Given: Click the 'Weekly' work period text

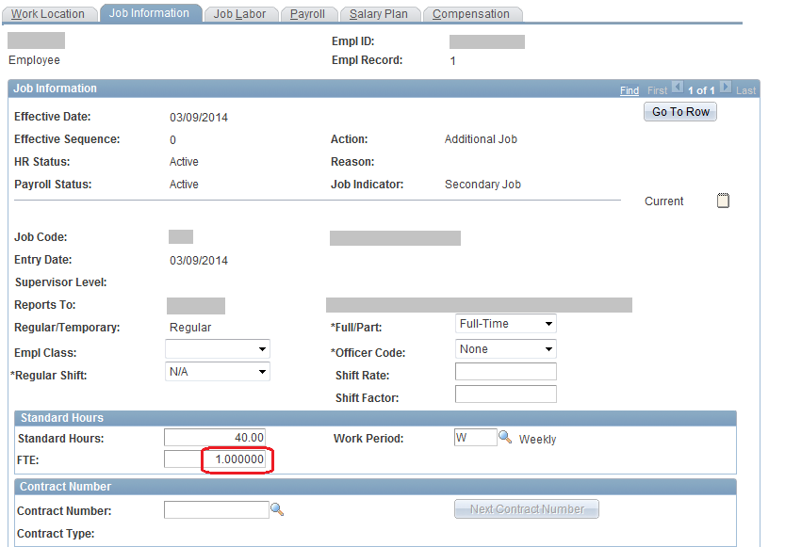Looking at the screenshot, I should pyautogui.click(x=538, y=440).
